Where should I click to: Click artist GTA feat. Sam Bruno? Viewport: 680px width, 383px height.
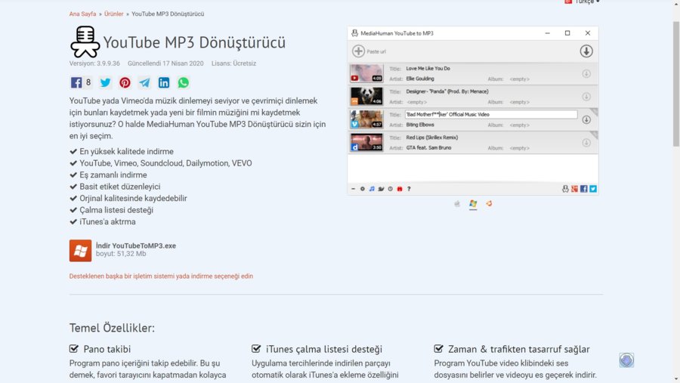pyautogui.click(x=428, y=148)
